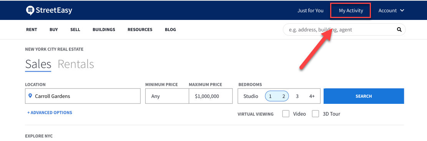Open the Rent menu
Screen dimensions: 427x141
[x=32, y=30]
